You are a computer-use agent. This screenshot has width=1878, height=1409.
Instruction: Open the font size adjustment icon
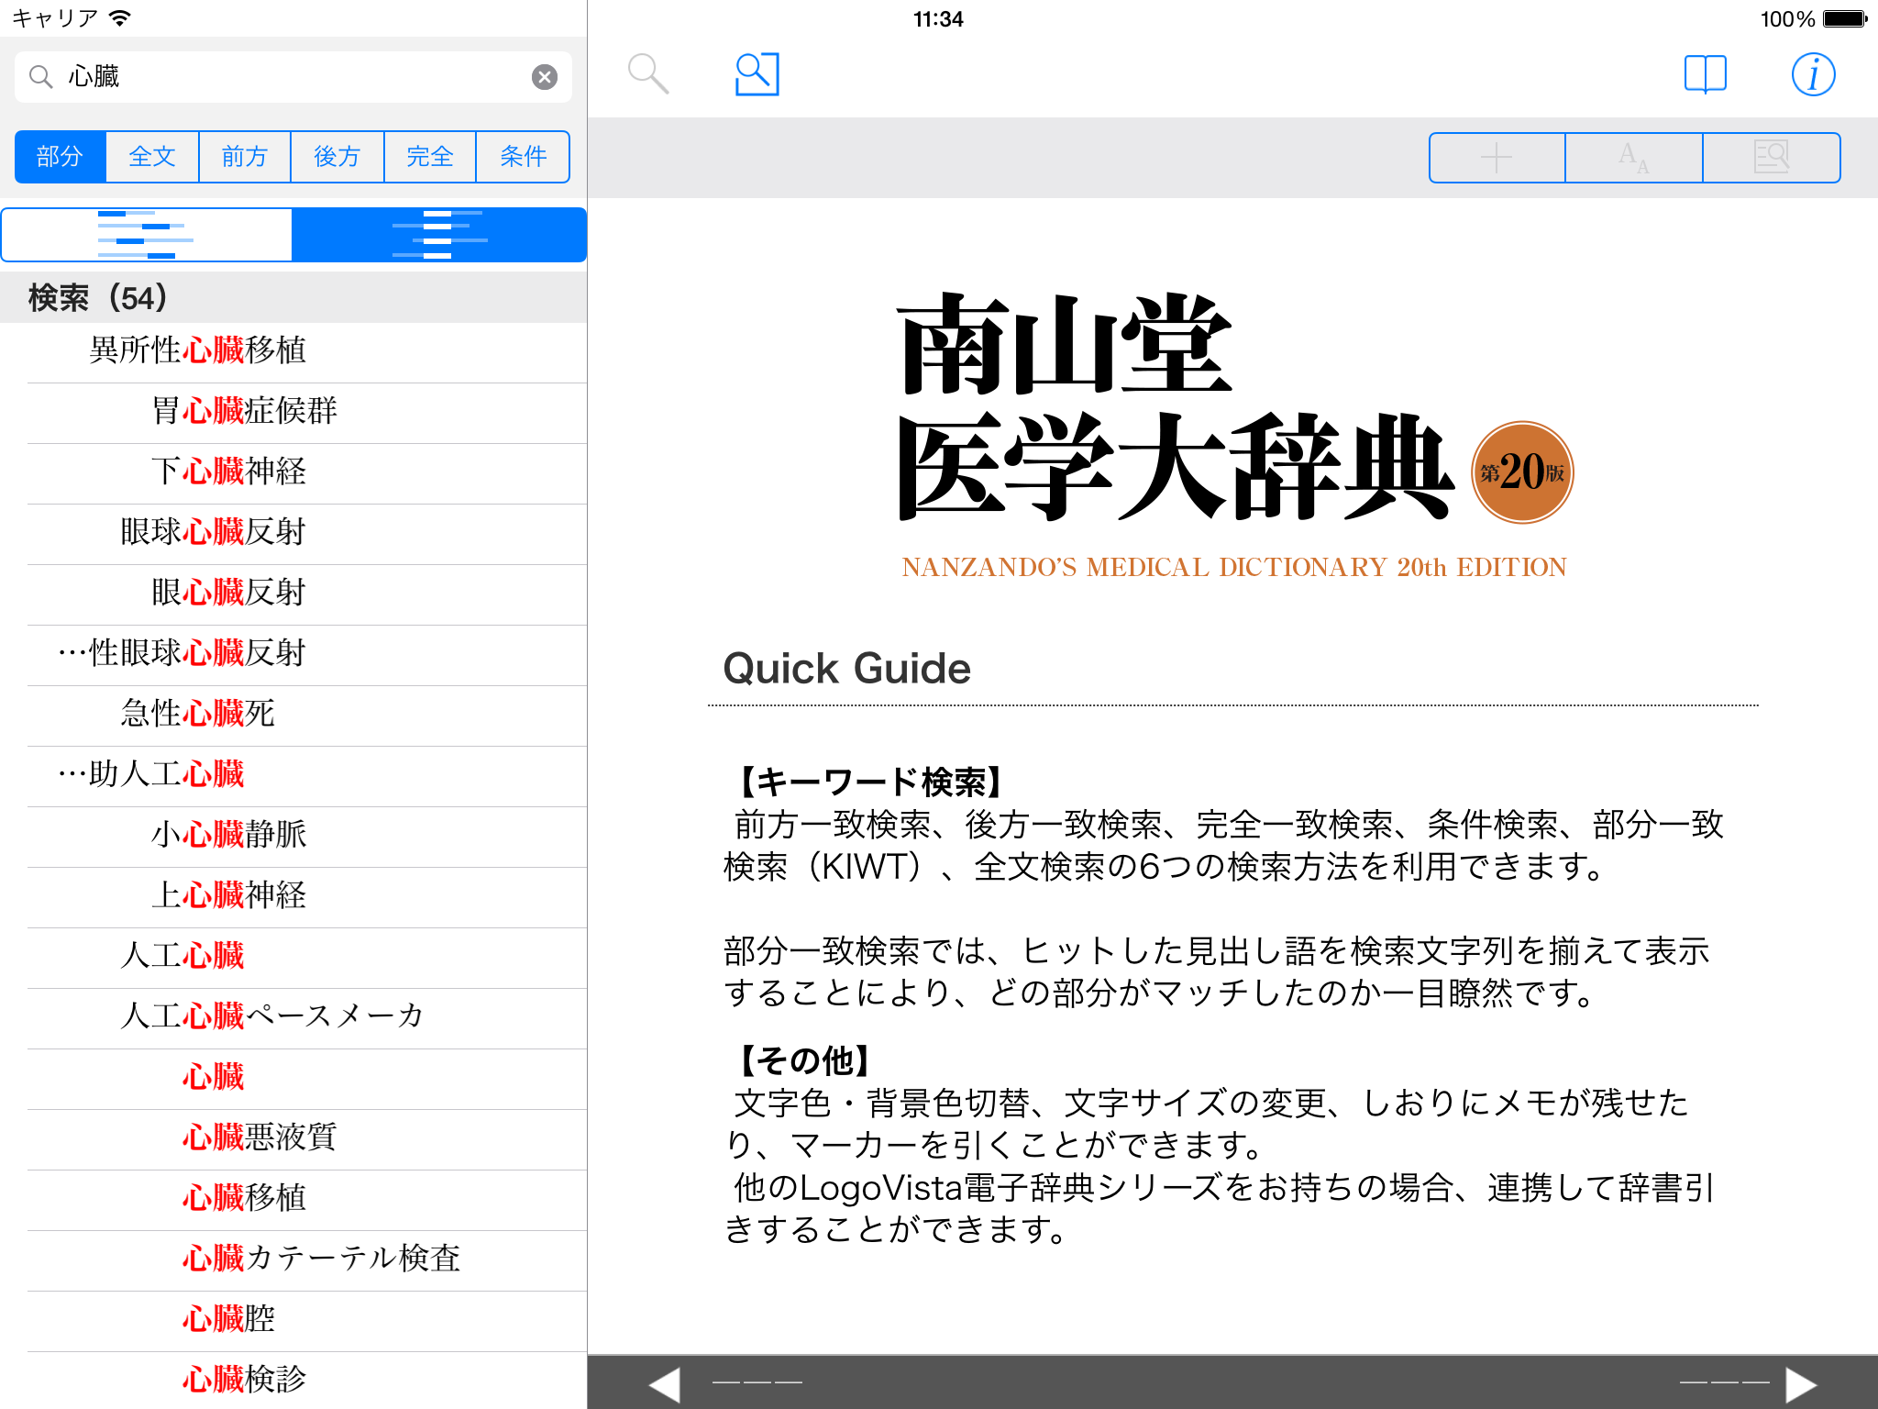pos(1634,158)
